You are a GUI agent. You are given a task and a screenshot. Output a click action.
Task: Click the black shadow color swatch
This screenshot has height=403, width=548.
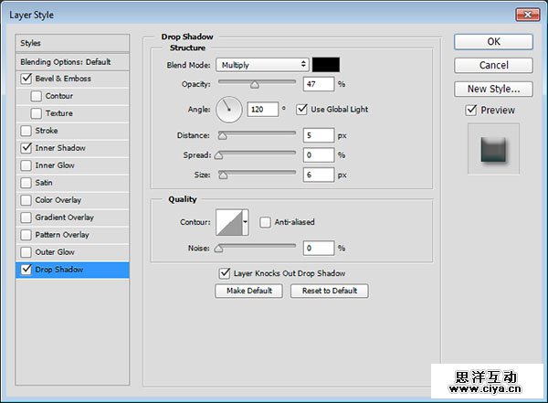[326, 65]
